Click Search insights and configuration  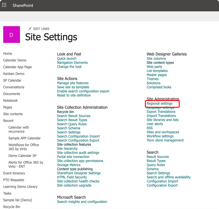[x=82, y=201]
